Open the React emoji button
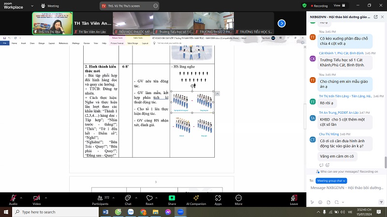This screenshot has height=217, width=387. click(149, 198)
